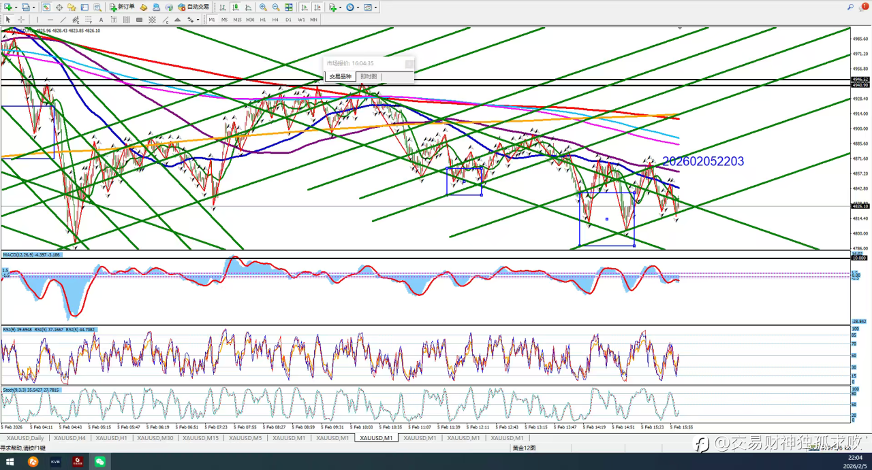This screenshot has height=470, width=872.
Task: Switch chart to candlestick mode
Action: coord(234,7)
